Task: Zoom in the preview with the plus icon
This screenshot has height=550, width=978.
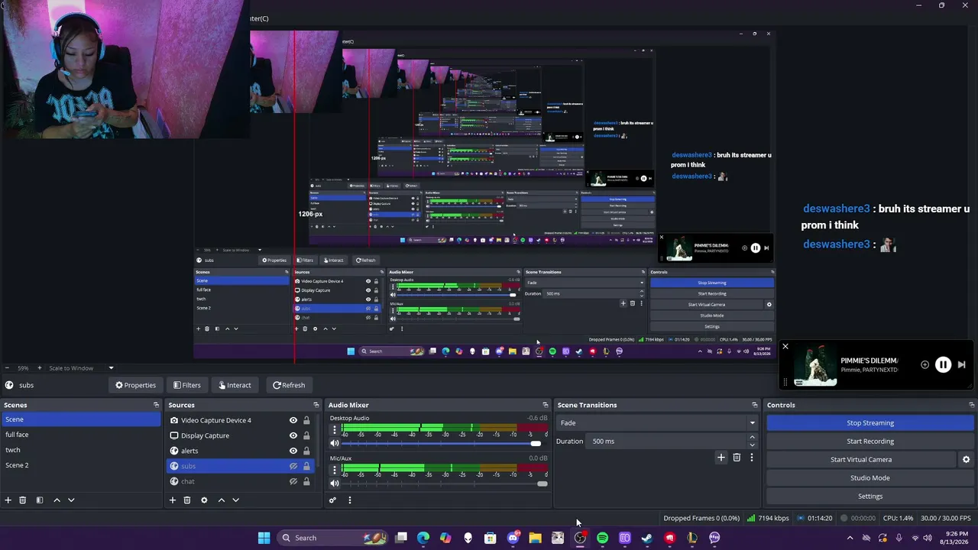Action: 40,368
